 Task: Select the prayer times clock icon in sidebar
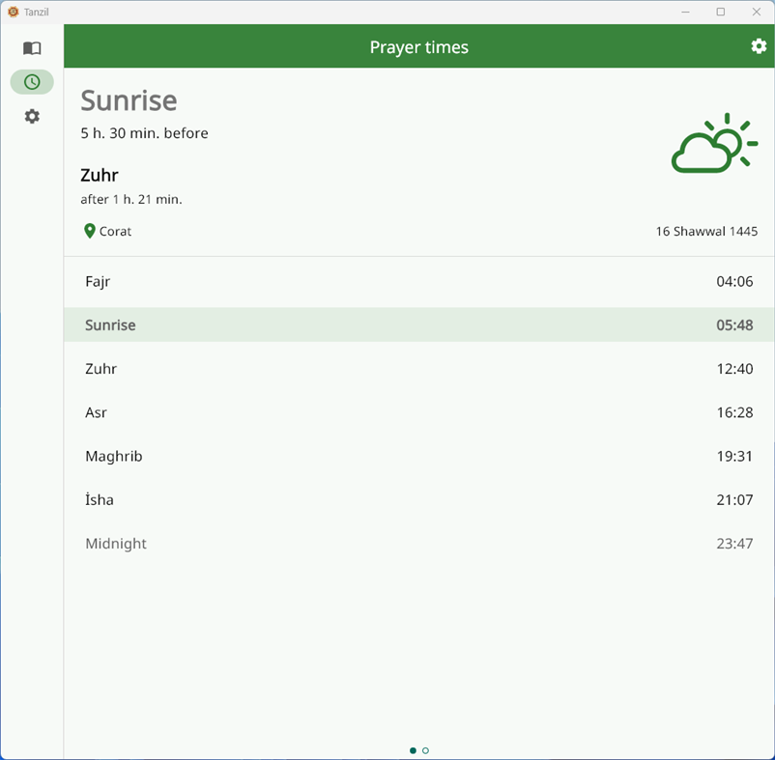[32, 81]
